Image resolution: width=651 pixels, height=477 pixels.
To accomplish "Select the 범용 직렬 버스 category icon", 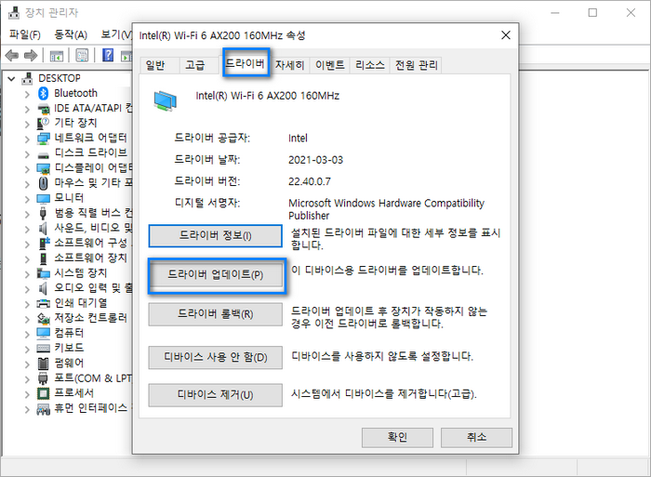I will pos(43,213).
